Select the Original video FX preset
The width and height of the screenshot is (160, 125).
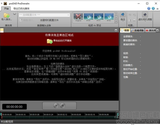click(x=78, y=17)
